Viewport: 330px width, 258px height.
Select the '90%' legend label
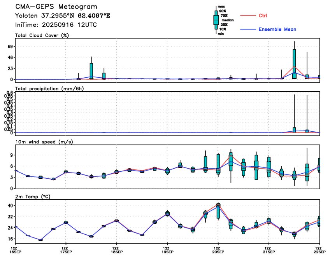pos(223,11)
